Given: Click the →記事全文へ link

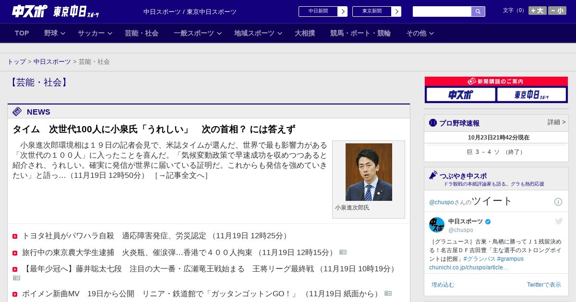Looking at the screenshot, I should 181,175.
